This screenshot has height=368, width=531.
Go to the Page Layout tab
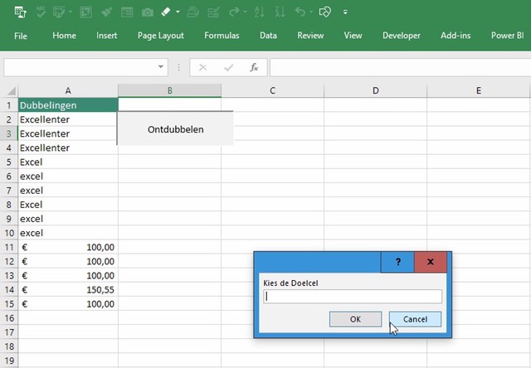coord(160,36)
